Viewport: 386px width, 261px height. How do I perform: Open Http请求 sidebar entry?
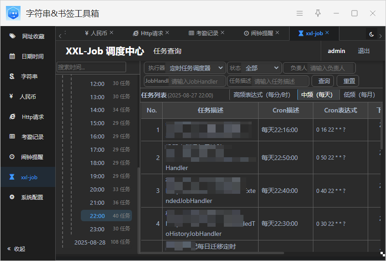point(27,117)
